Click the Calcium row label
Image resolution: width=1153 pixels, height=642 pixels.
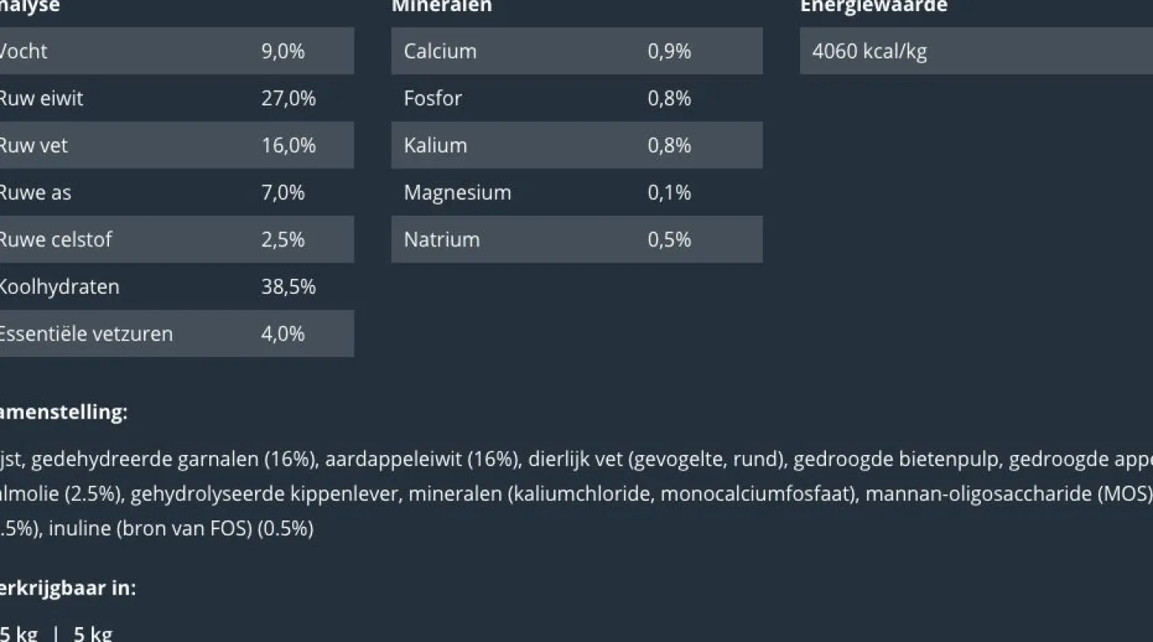tap(440, 51)
